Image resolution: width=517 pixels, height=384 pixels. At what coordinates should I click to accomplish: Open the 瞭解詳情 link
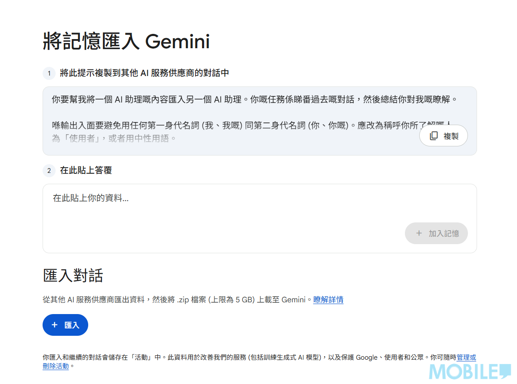328,300
